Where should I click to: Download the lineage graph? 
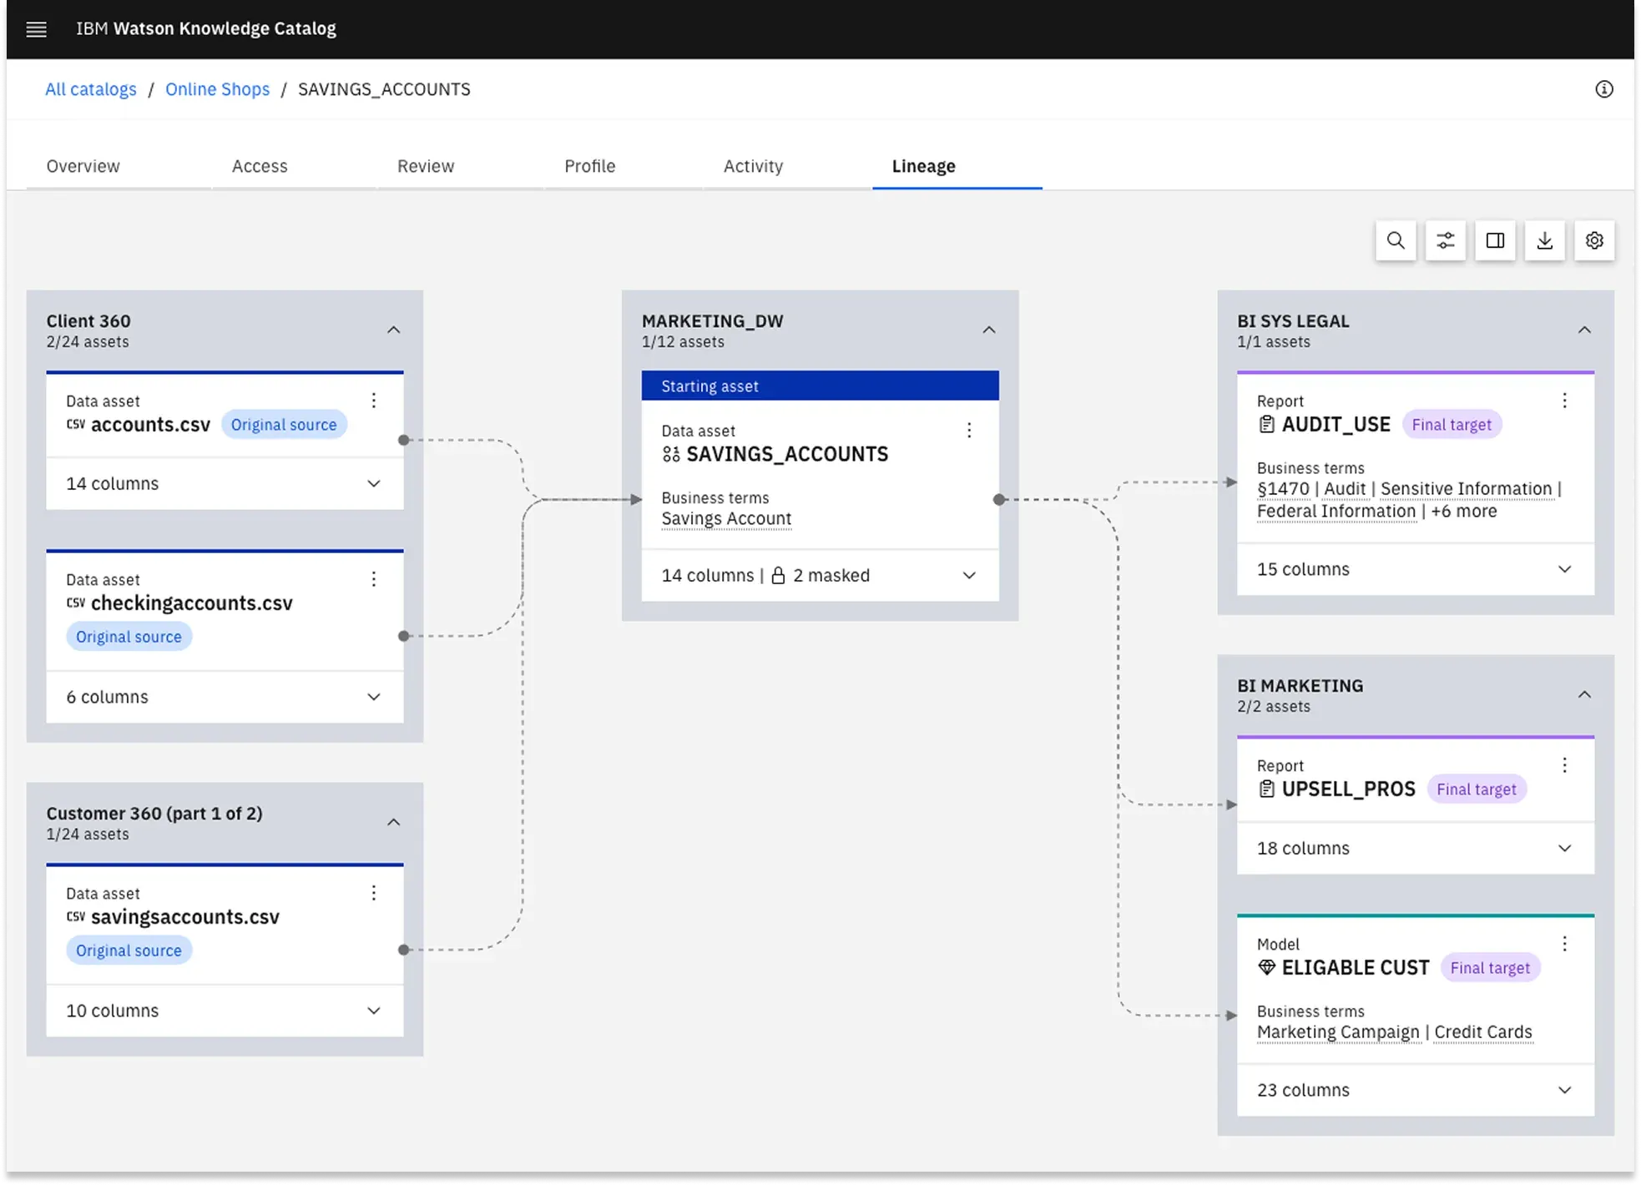(1544, 240)
